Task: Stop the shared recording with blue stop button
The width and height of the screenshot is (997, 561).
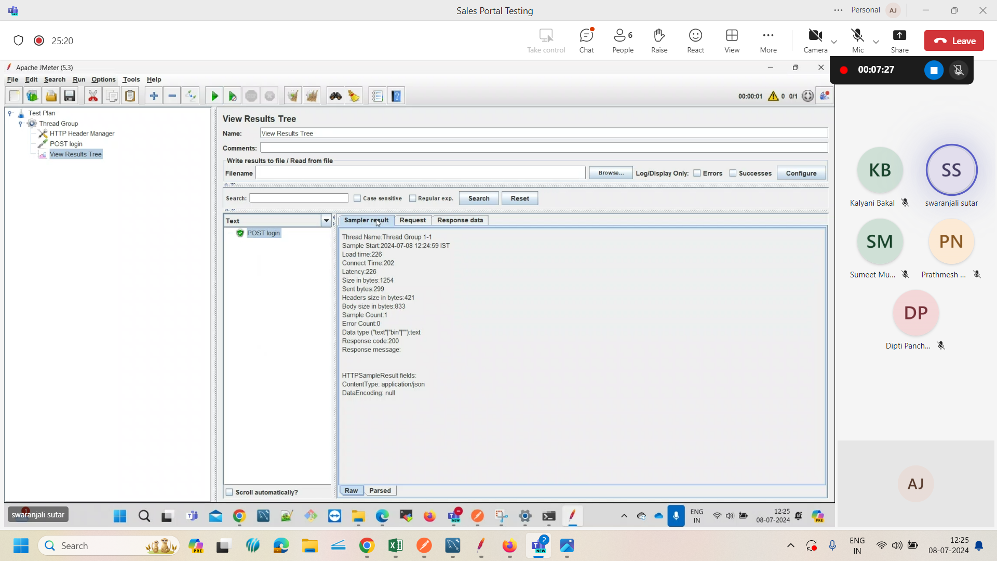Action: (x=934, y=70)
